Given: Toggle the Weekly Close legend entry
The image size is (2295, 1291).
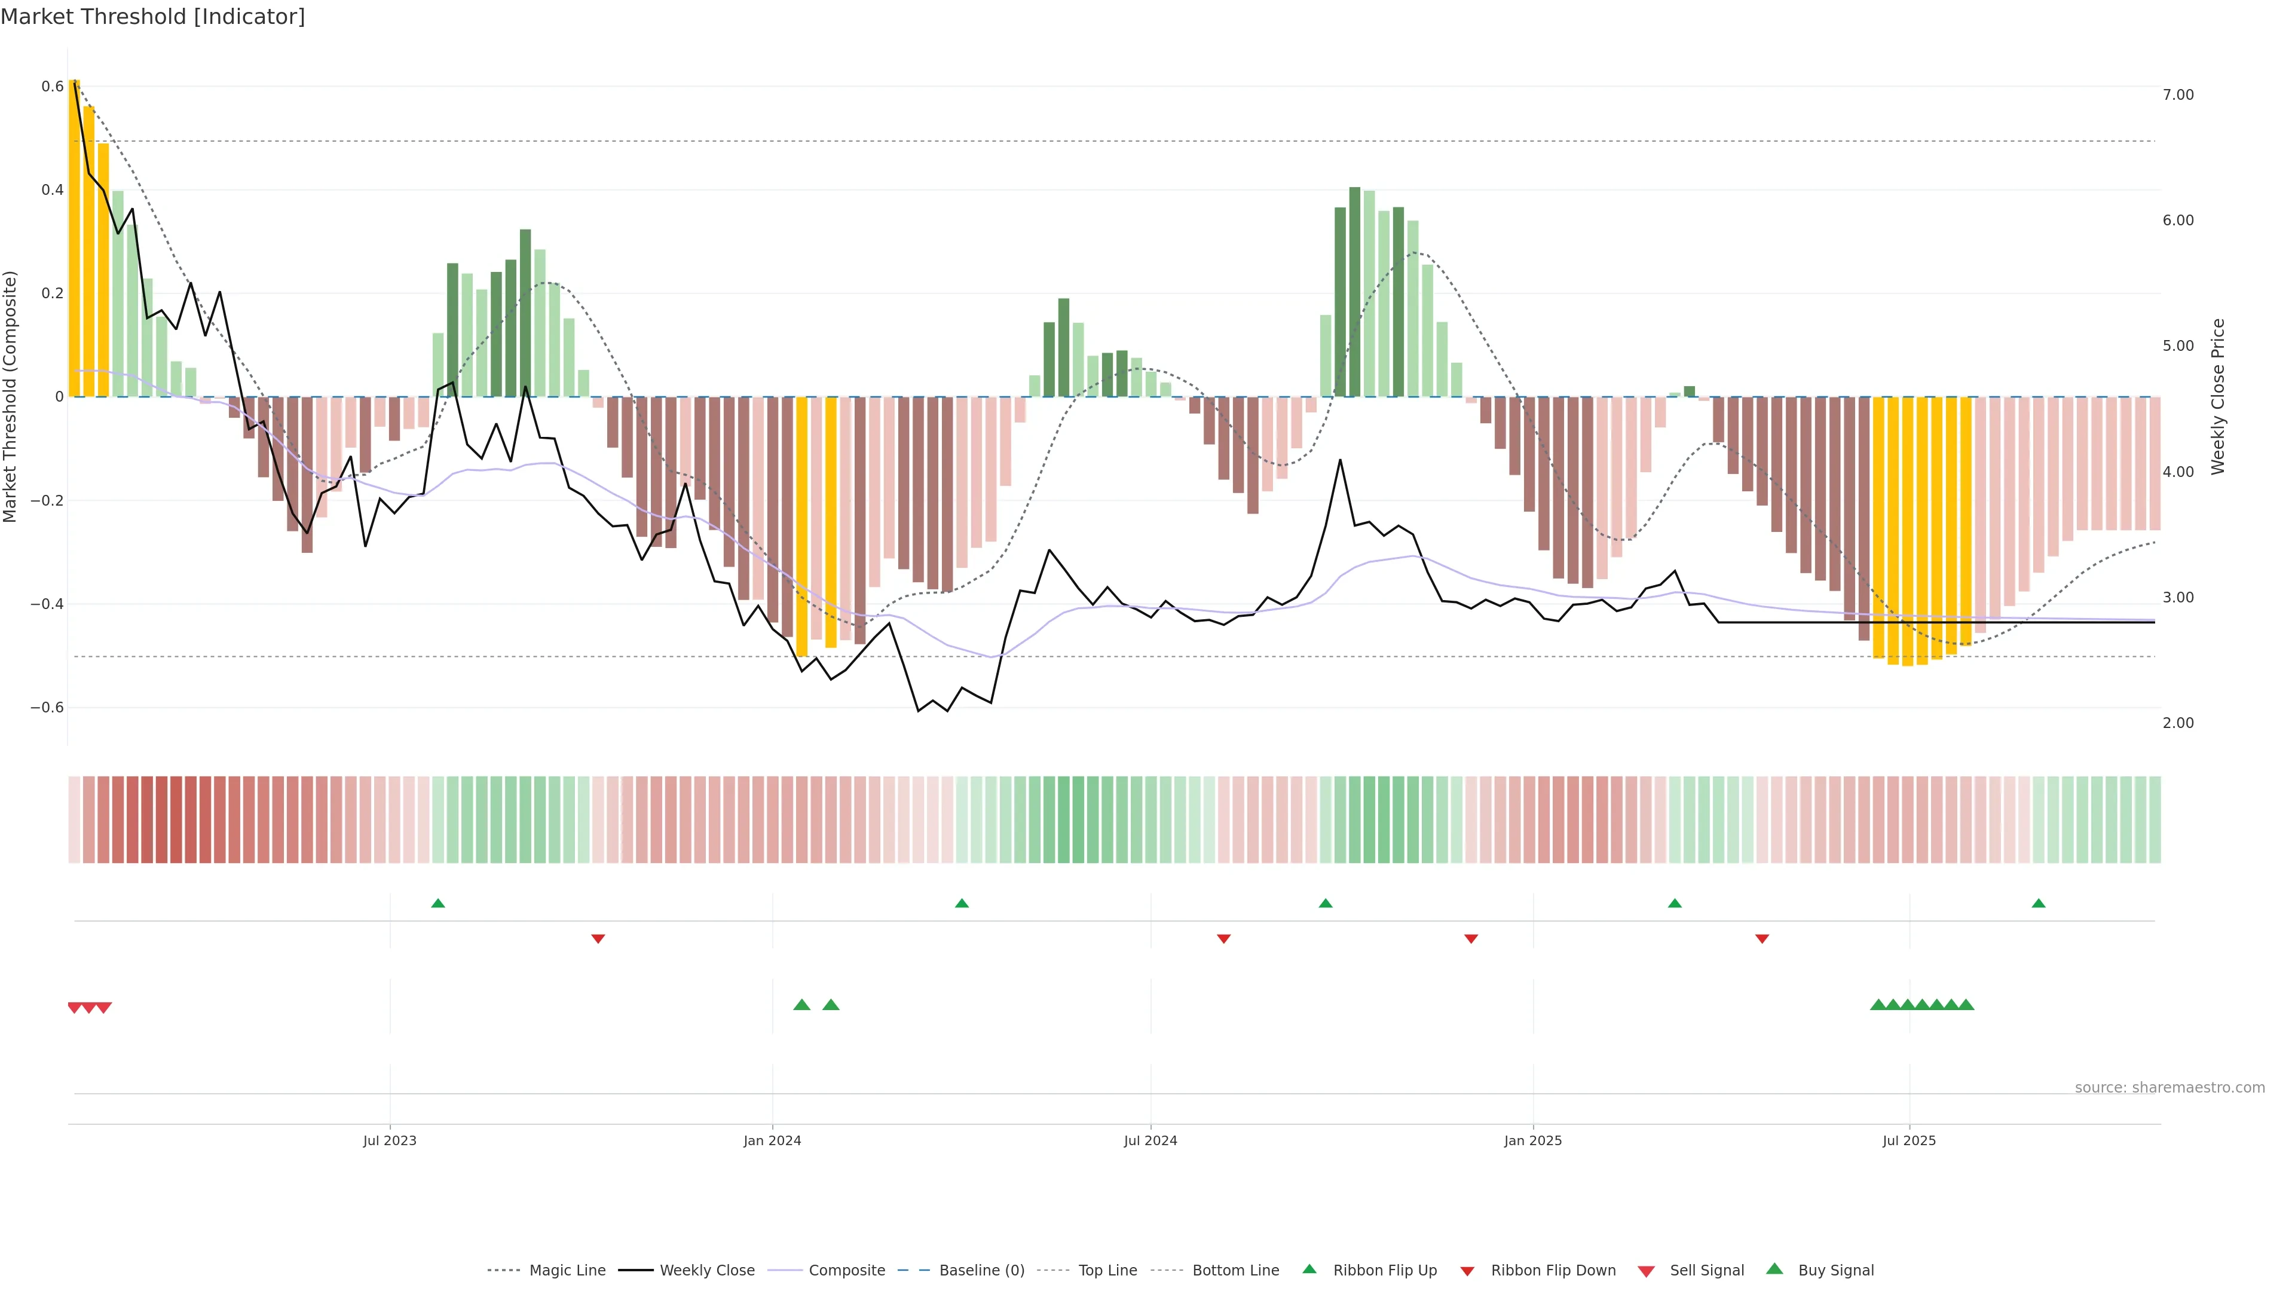Looking at the screenshot, I should (x=706, y=1271).
